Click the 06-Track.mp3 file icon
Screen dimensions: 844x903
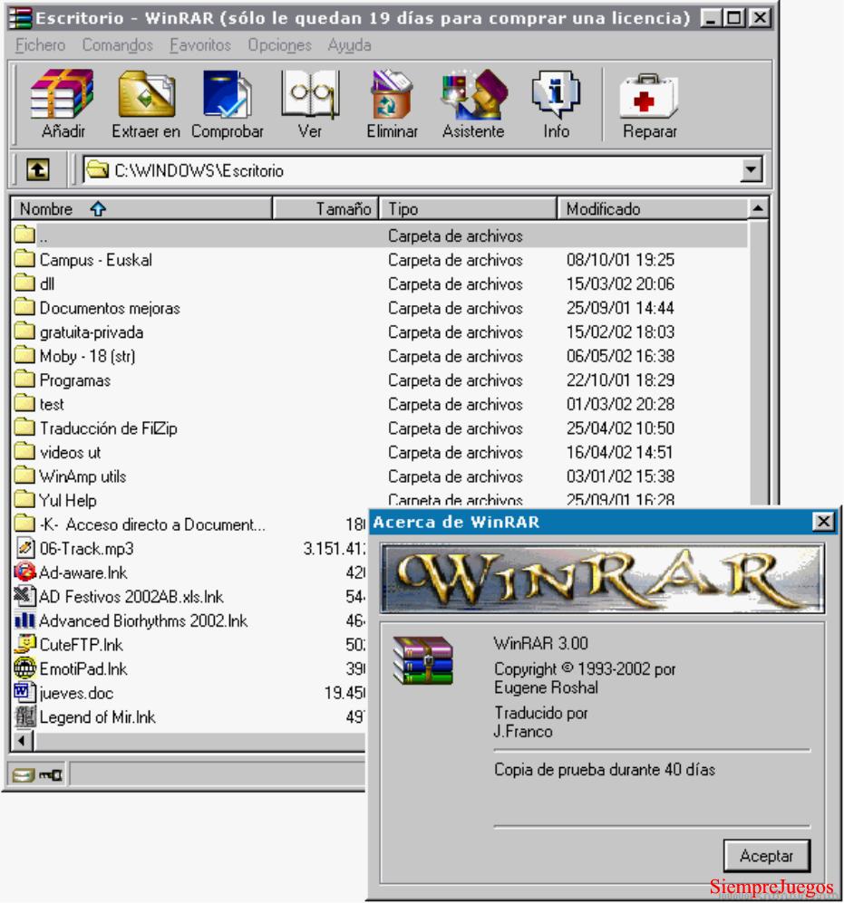(24, 548)
